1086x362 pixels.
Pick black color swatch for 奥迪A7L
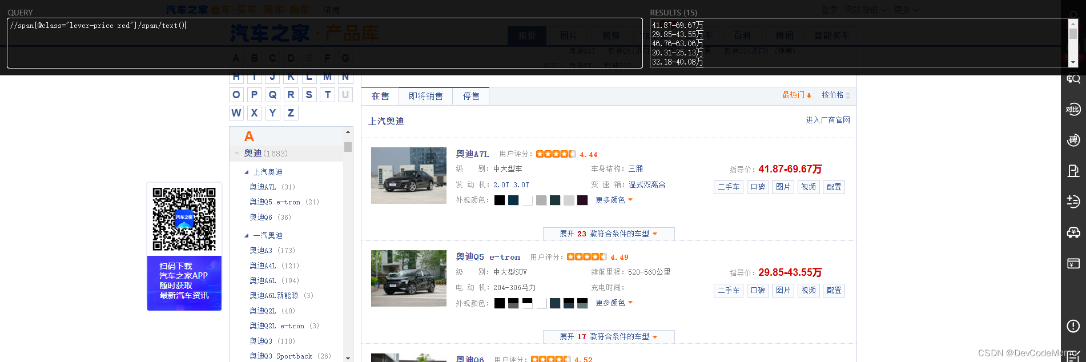click(x=500, y=200)
